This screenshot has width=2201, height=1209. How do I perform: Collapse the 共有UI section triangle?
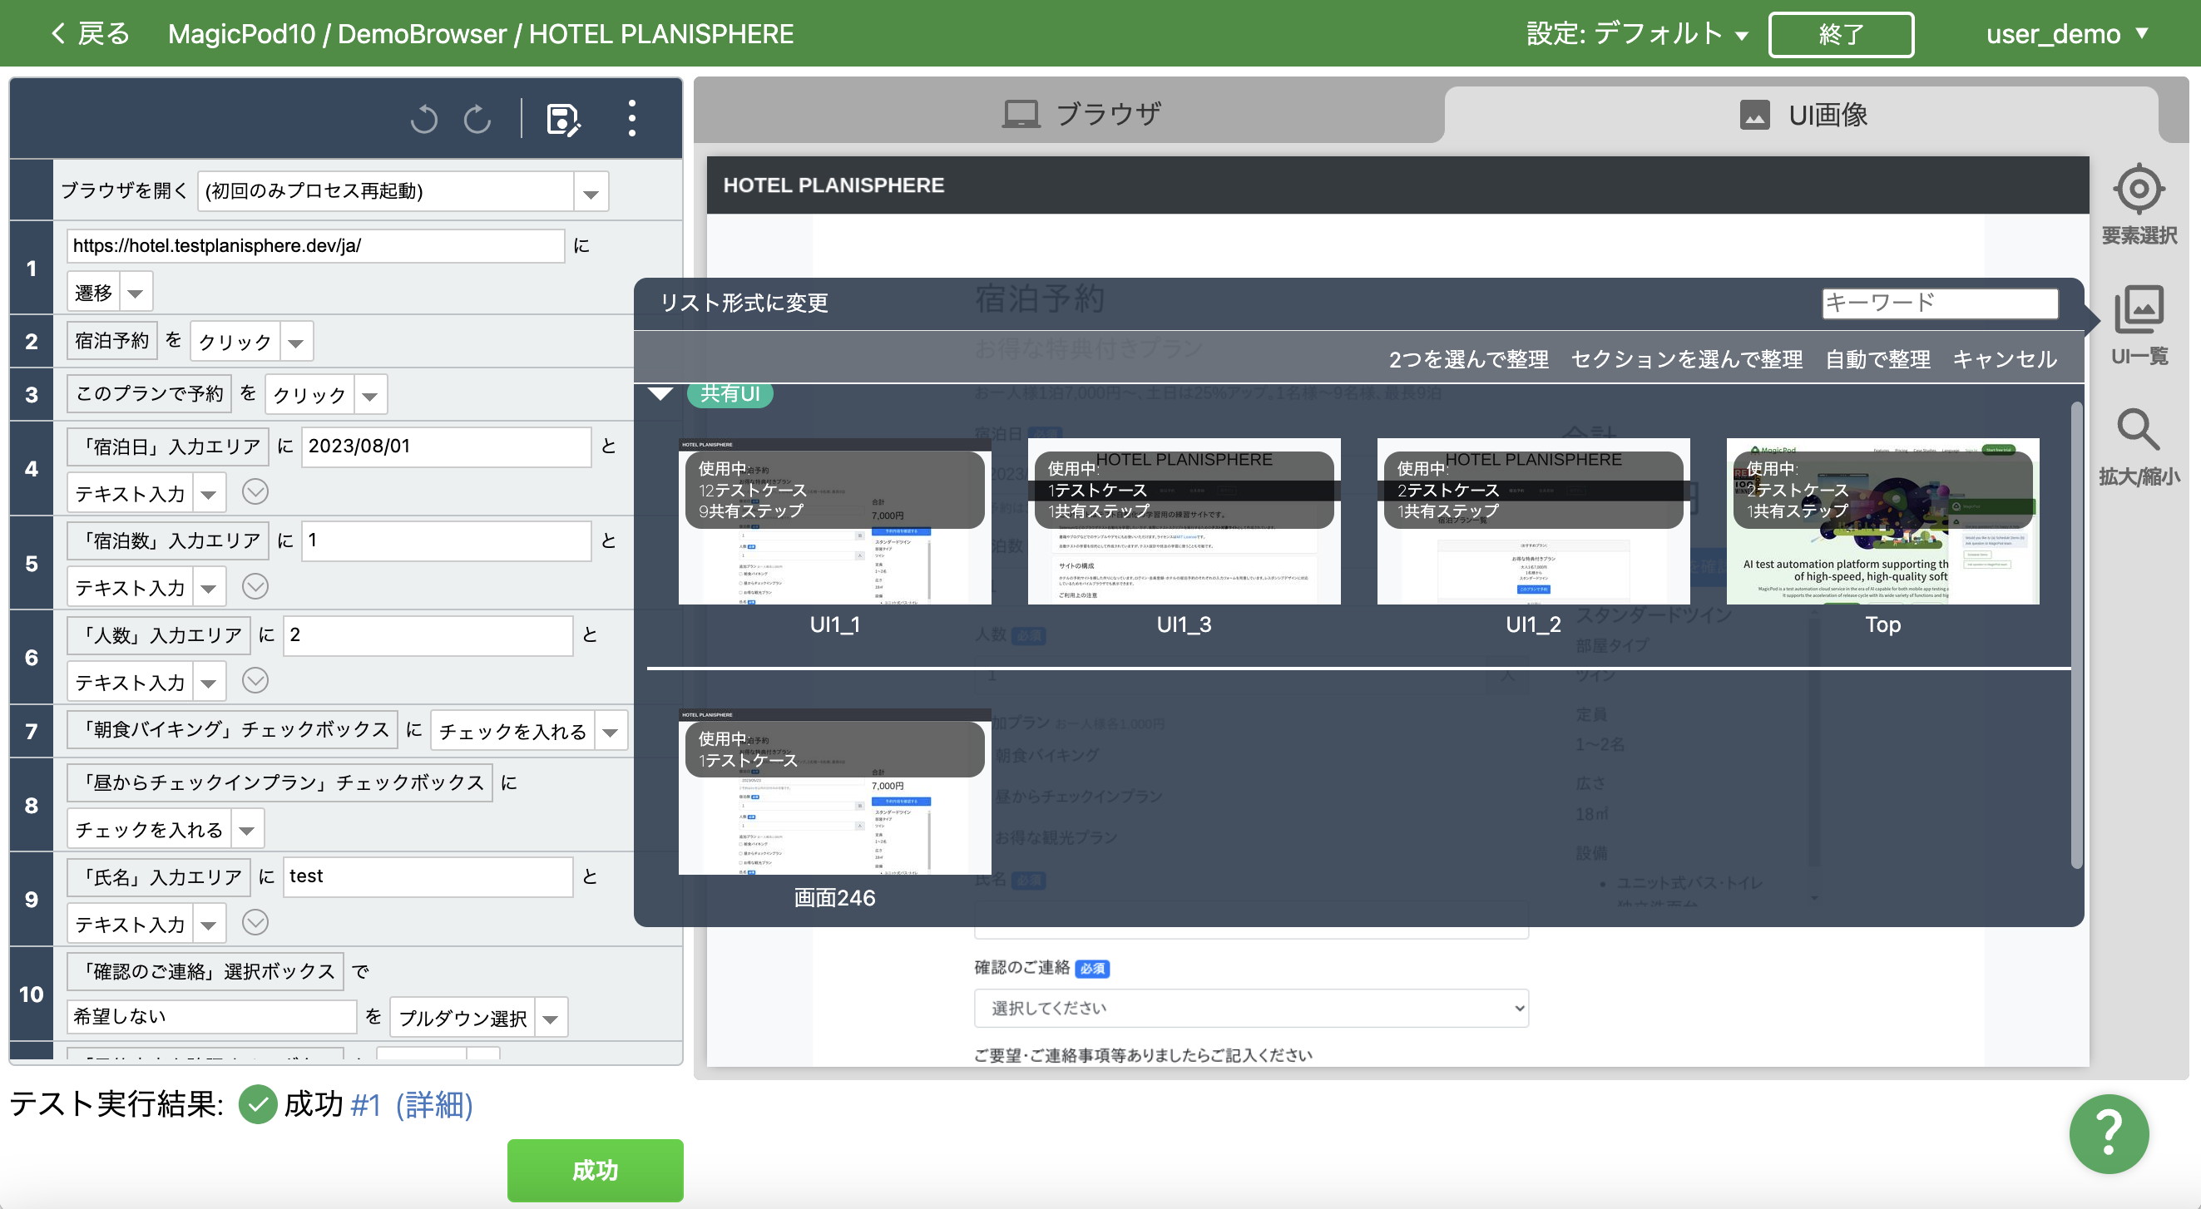(660, 393)
